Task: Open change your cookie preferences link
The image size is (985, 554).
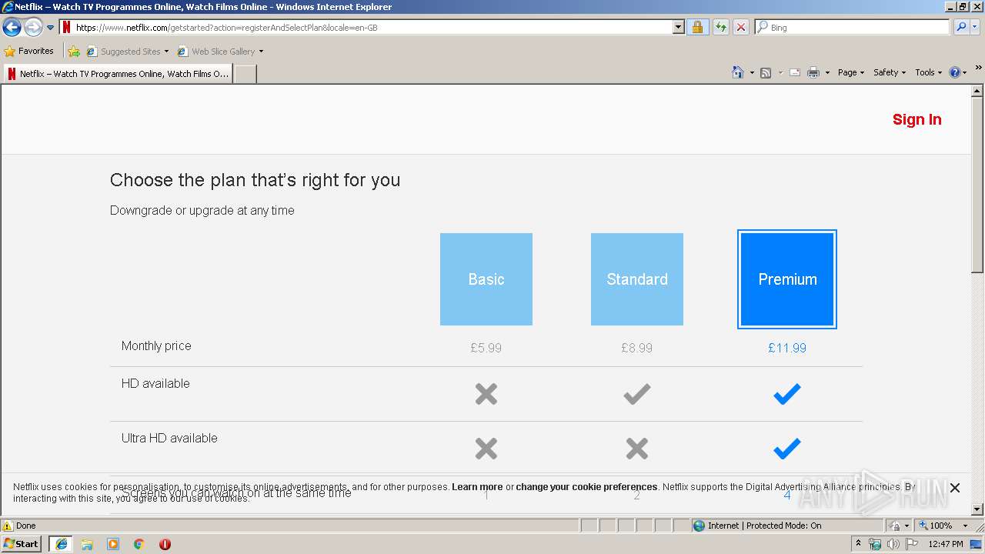Action: [586, 487]
